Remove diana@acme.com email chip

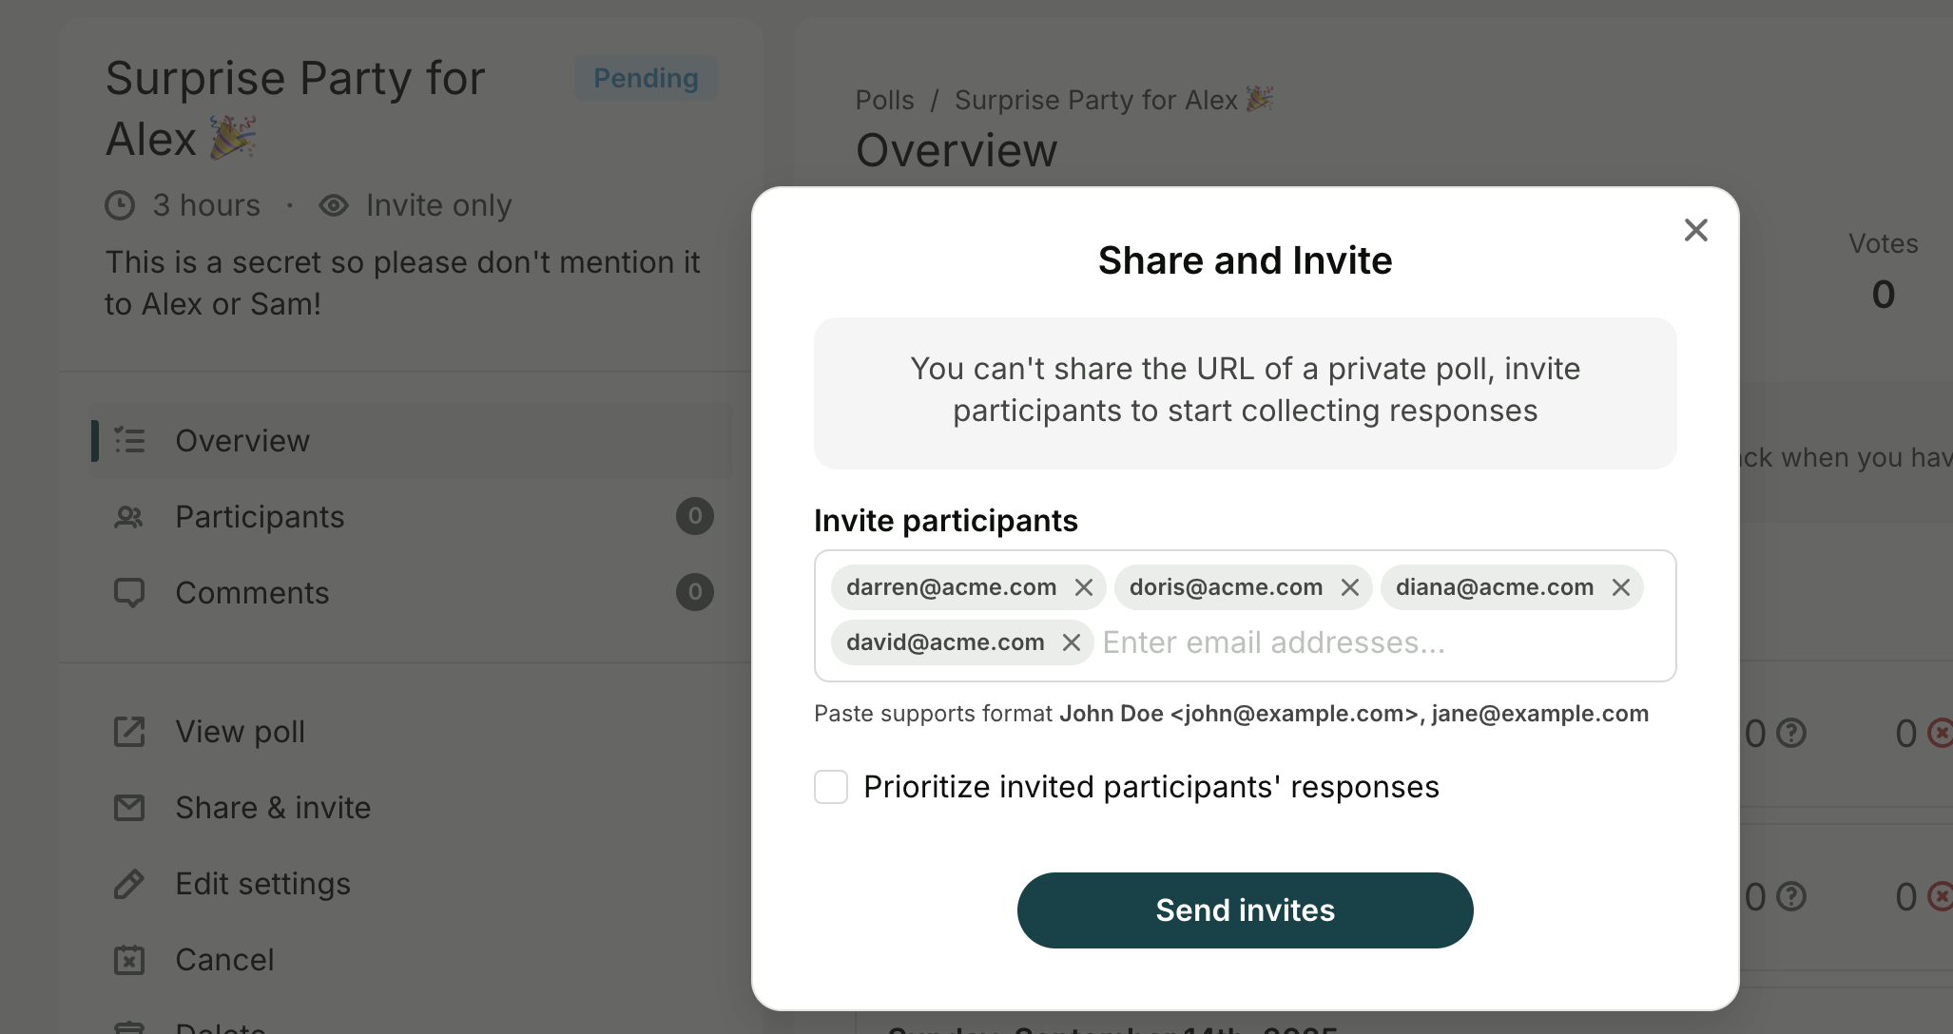tap(1620, 587)
